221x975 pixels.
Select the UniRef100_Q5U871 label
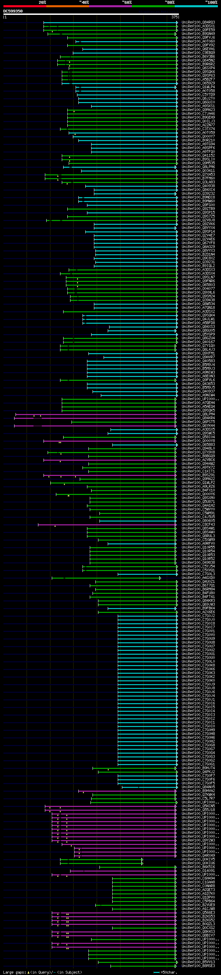pos(198,502)
